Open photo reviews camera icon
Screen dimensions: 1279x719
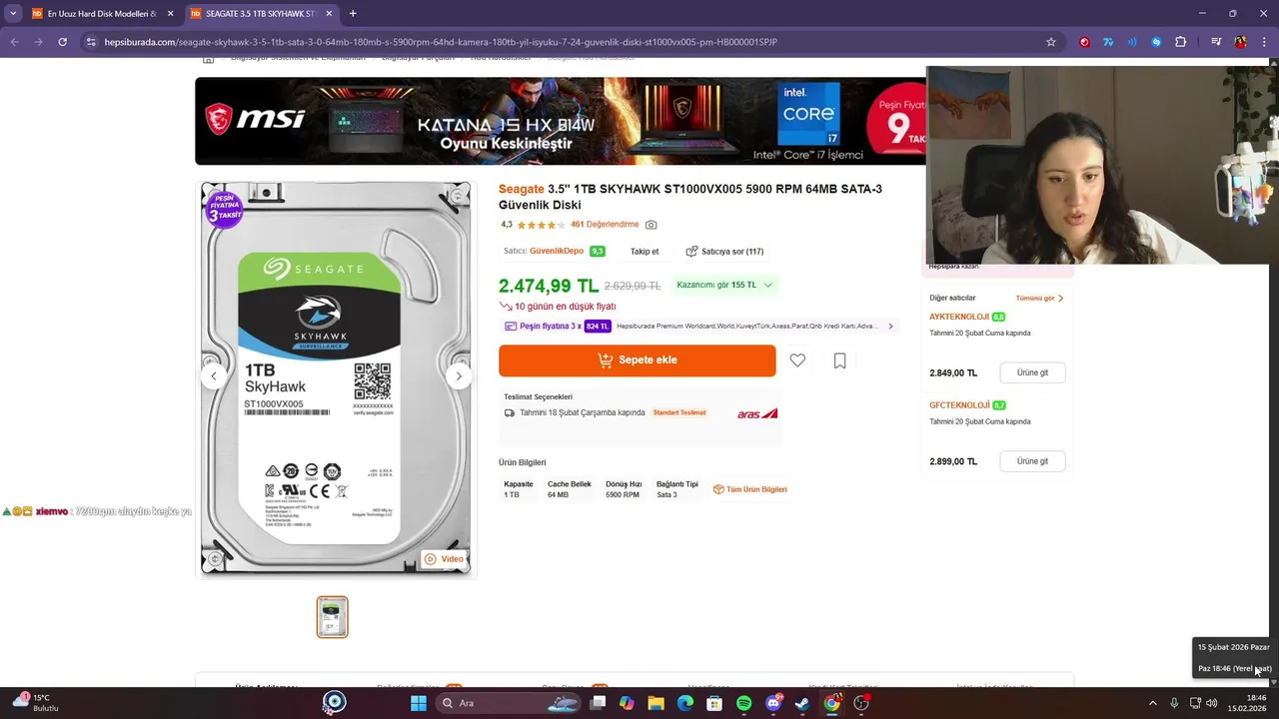coord(651,225)
